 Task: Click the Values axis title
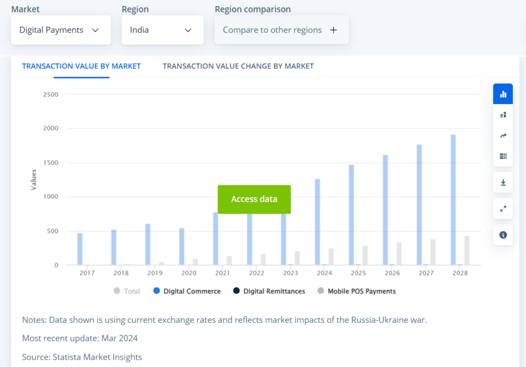(x=33, y=180)
